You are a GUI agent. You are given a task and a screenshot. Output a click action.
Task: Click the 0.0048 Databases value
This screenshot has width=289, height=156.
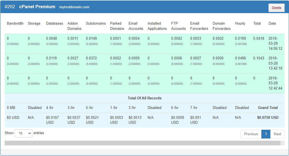pos(51,38)
